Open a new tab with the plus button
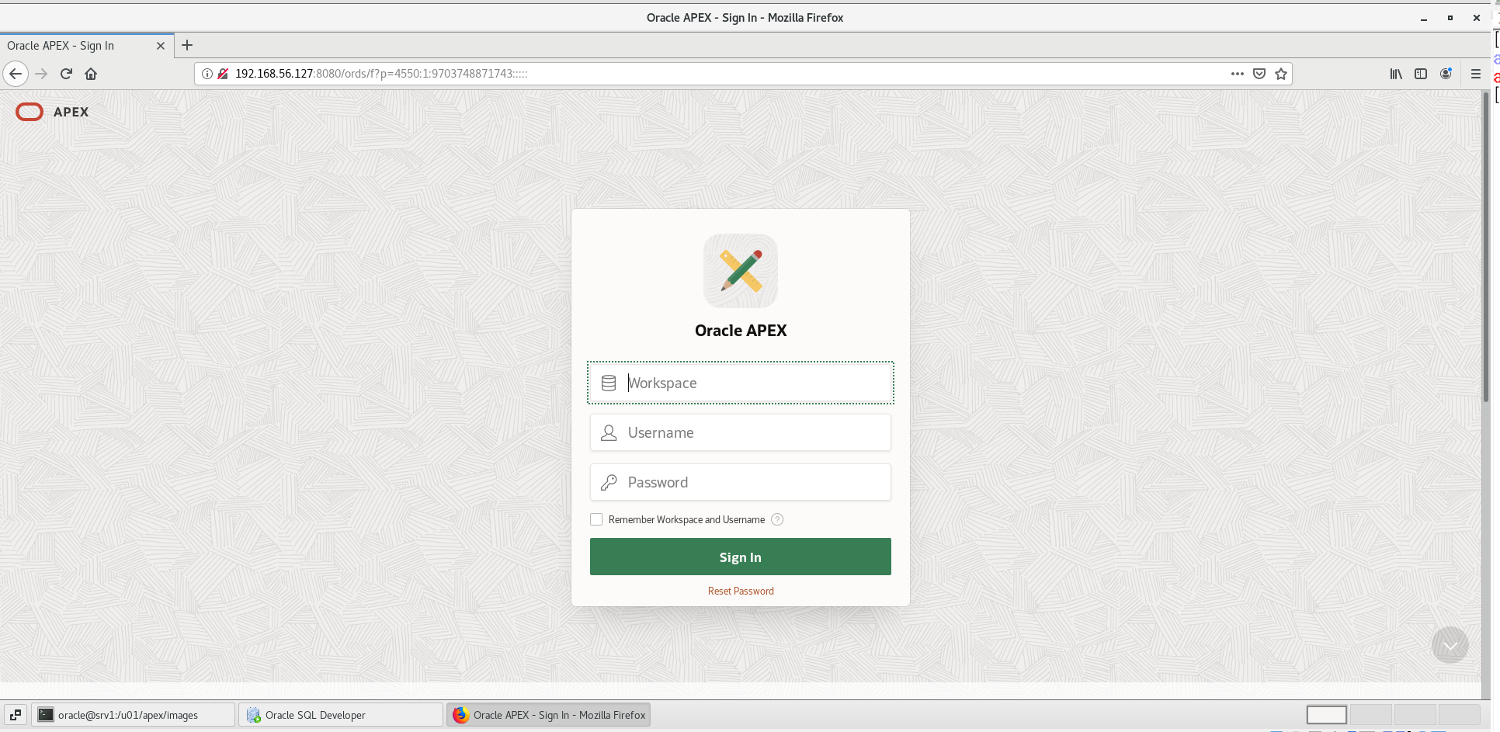The height and width of the screenshot is (732, 1500). tap(187, 45)
